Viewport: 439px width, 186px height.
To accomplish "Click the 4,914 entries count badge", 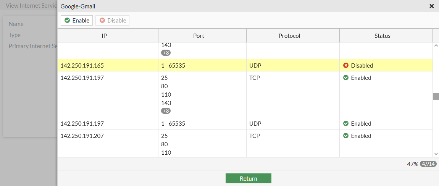I will (428, 164).
